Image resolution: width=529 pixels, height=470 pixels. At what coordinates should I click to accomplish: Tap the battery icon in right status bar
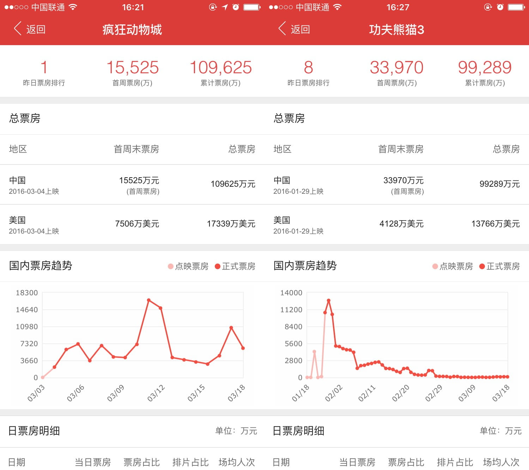(517, 7)
